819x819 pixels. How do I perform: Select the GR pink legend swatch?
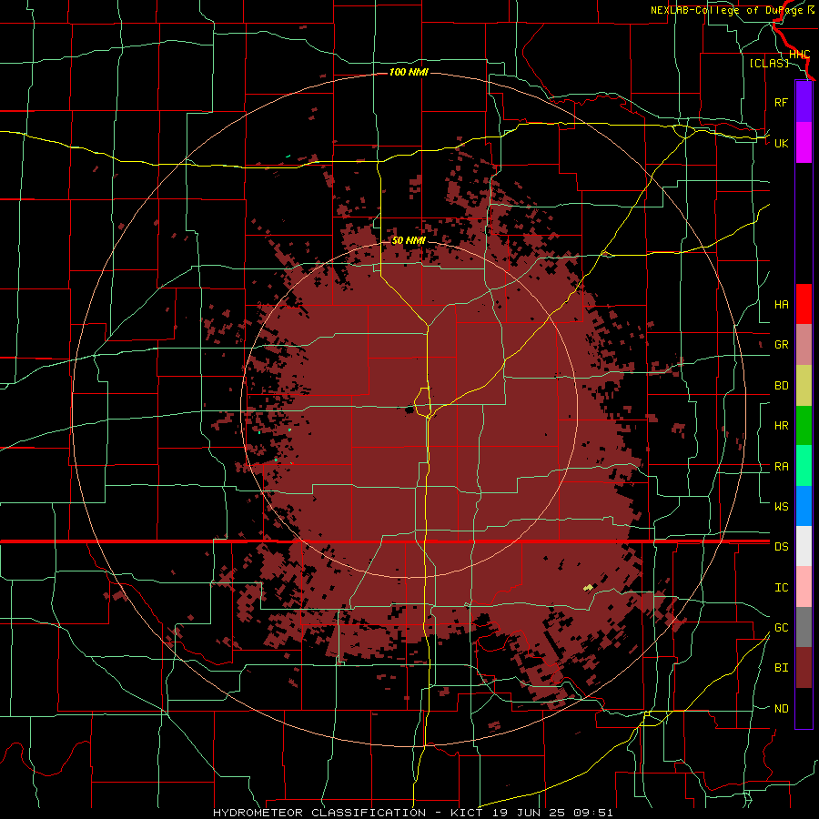(804, 345)
